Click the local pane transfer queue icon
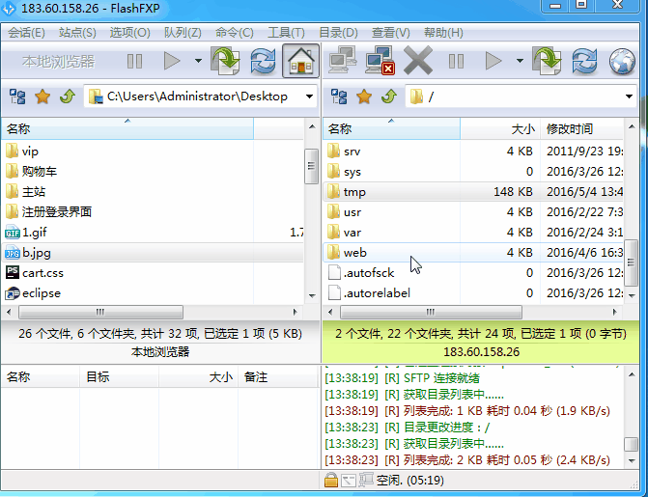This screenshot has width=648, height=497. tap(225, 61)
